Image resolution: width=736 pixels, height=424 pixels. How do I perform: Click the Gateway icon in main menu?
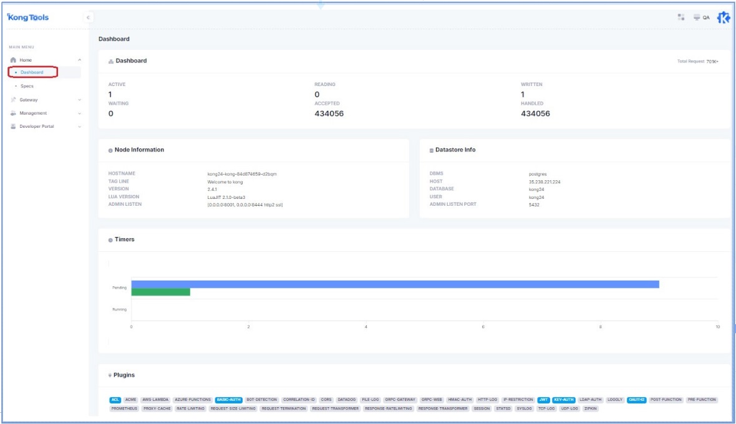(13, 100)
